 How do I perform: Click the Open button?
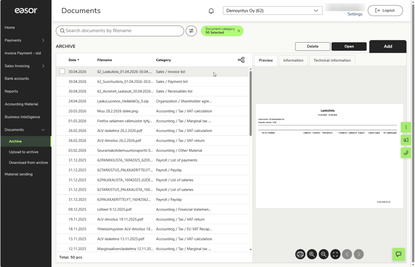point(349,46)
